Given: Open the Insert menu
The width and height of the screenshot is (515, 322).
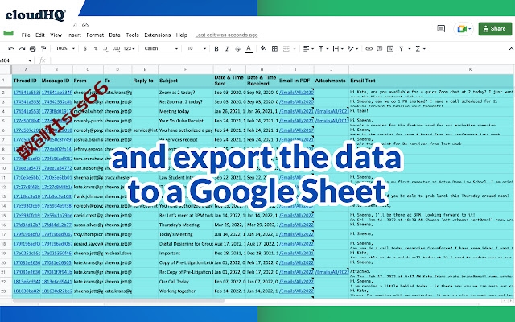Looking at the screenshot, I should 74,35.
